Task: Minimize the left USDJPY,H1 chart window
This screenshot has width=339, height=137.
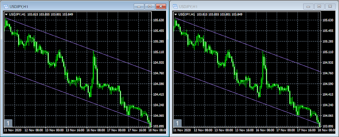Action: [139, 6]
